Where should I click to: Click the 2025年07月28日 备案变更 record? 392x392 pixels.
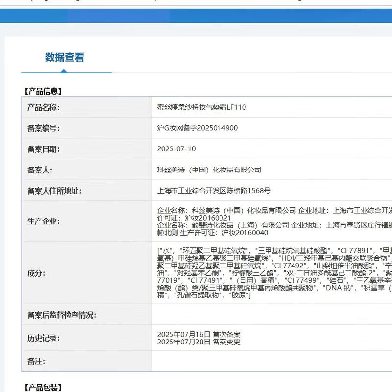point(198,342)
